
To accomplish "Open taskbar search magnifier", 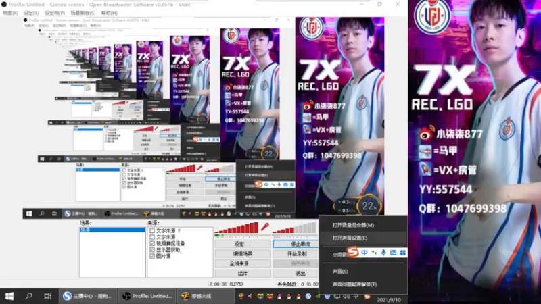I will coord(28,296).
